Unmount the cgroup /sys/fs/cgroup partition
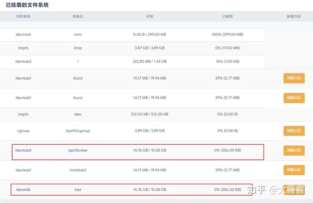Viewport: 313px width, 203px height. pos(294,130)
